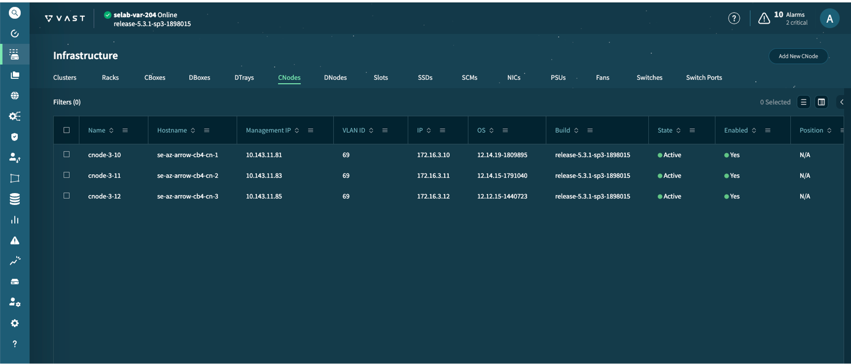Check the box for cnode-3-11
This screenshot has width=851, height=364.
66,175
